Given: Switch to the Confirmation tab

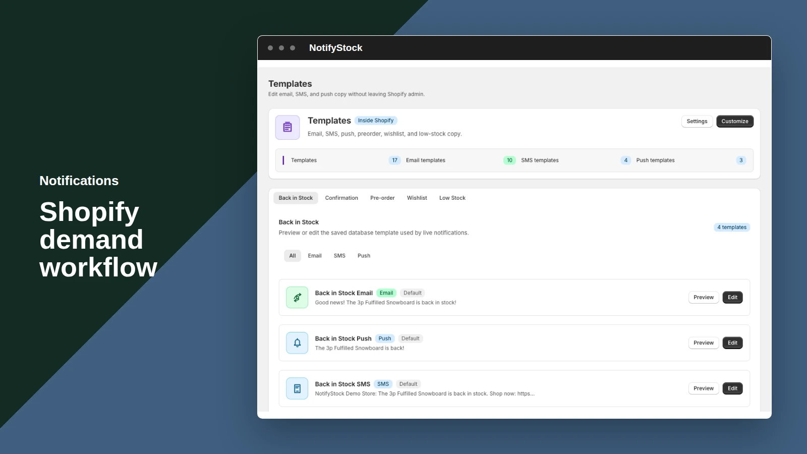Looking at the screenshot, I should pos(341,198).
